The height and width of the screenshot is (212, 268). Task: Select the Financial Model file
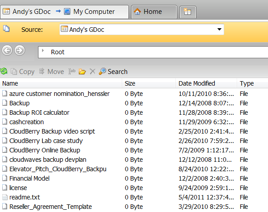29,178
